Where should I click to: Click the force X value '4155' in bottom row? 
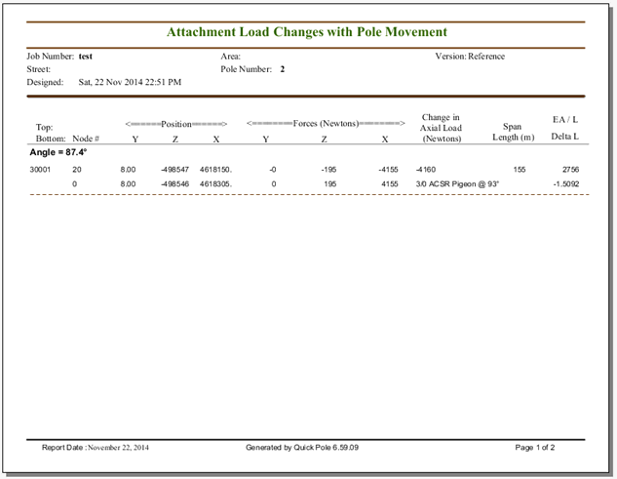coord(390,184)
